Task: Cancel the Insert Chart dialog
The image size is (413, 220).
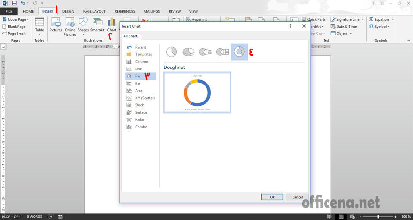Action: (x=297, y=197)
